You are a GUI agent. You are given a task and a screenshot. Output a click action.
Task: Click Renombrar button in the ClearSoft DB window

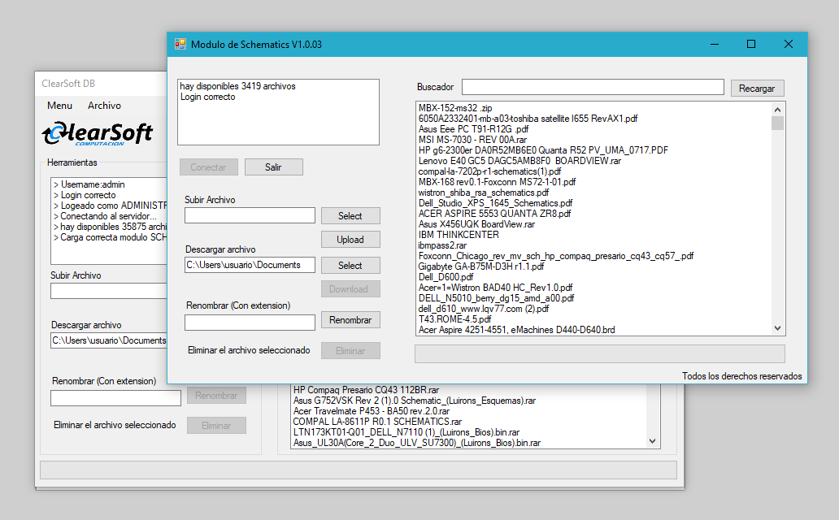(x=216, y=396)
